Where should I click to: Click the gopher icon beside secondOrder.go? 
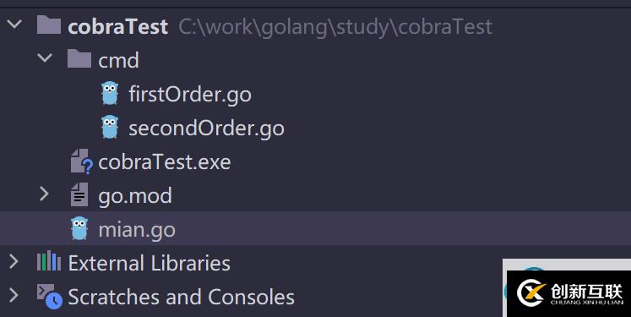coord(110,127)
